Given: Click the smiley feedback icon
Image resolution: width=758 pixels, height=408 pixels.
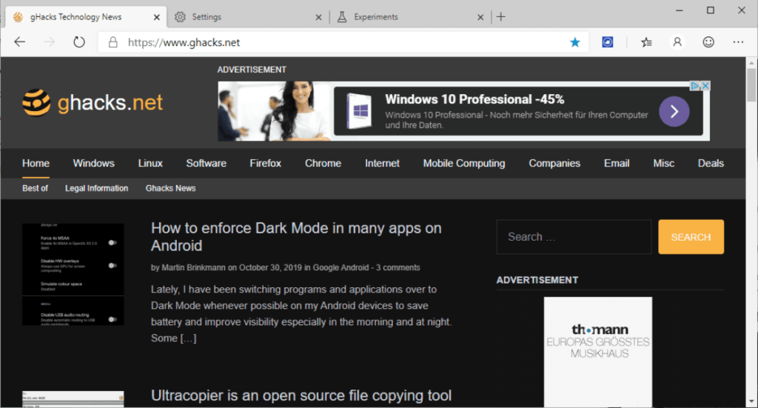Looking at the screenshot, I should [708, 42].
